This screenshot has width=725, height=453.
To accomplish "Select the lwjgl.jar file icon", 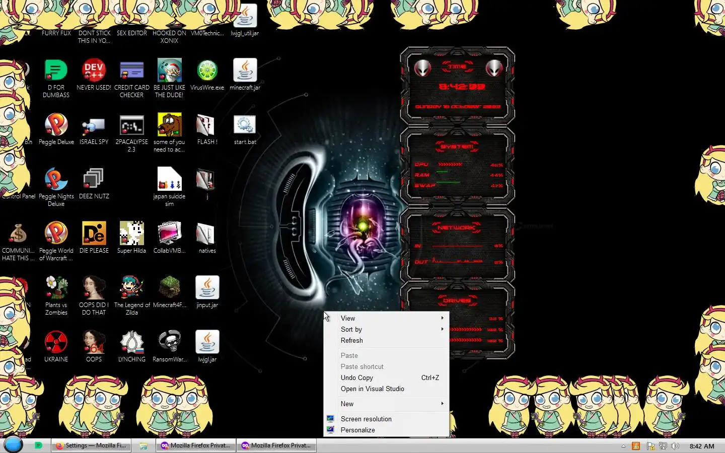I will (x=207, y=342).
